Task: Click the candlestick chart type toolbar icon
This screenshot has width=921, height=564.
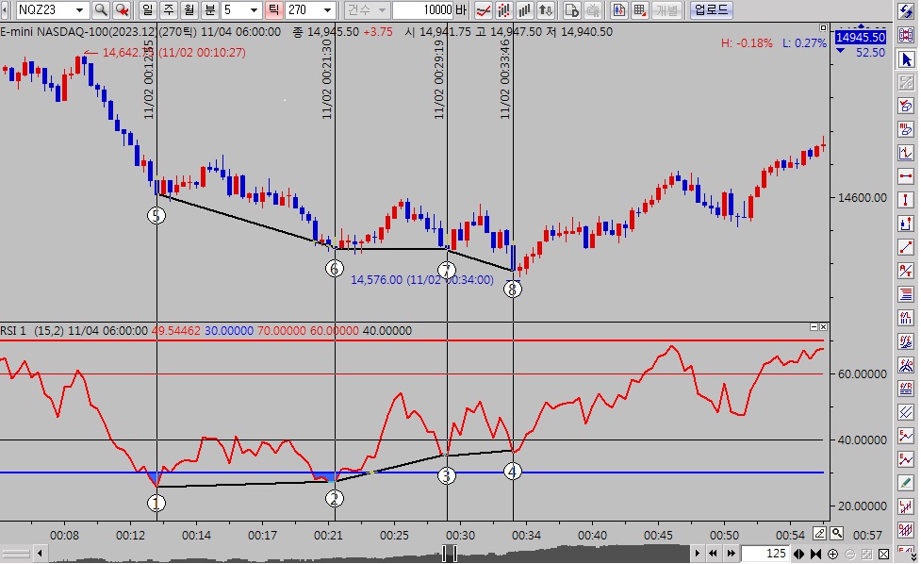Action: coord(505,10)
